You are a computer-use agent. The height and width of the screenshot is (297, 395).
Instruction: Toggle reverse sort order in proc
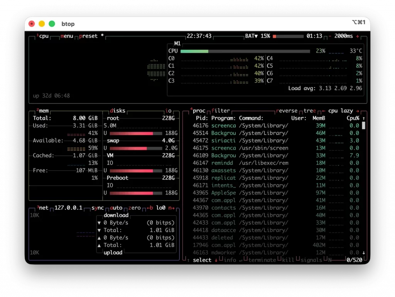click(286, 111)
